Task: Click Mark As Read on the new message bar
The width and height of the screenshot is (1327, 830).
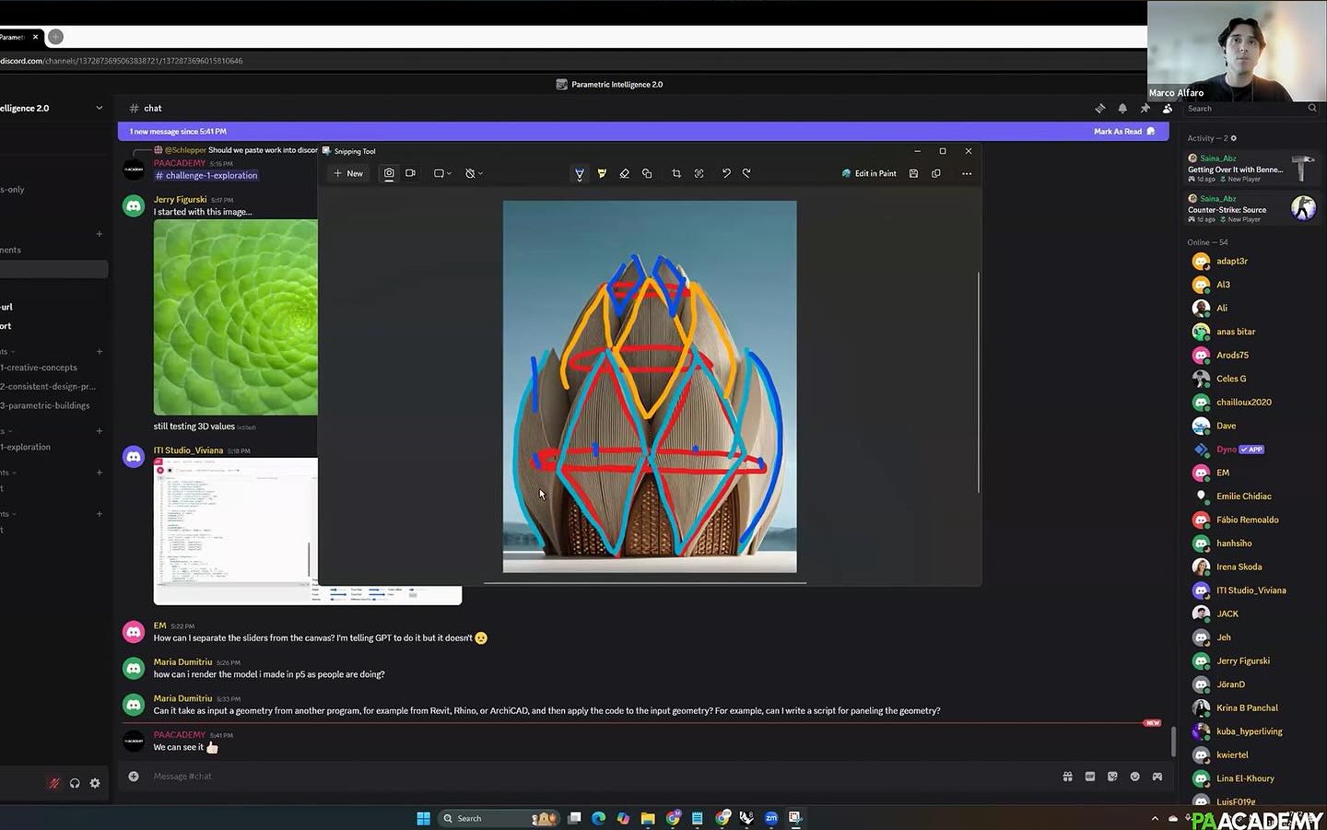Action: (x=1124, y=132)
